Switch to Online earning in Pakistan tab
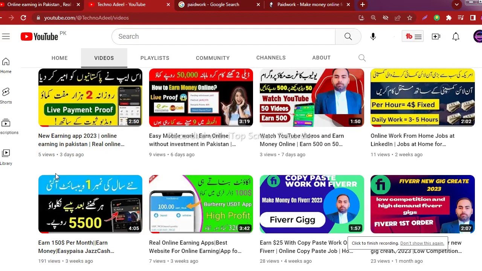482x271 pixels. (x=41, y=5)
